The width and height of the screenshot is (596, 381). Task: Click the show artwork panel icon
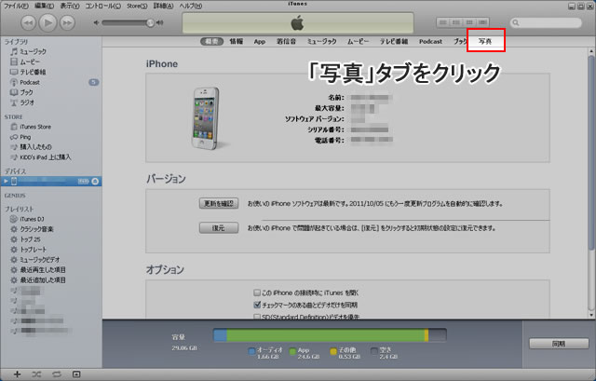click(x=76, y=374)
